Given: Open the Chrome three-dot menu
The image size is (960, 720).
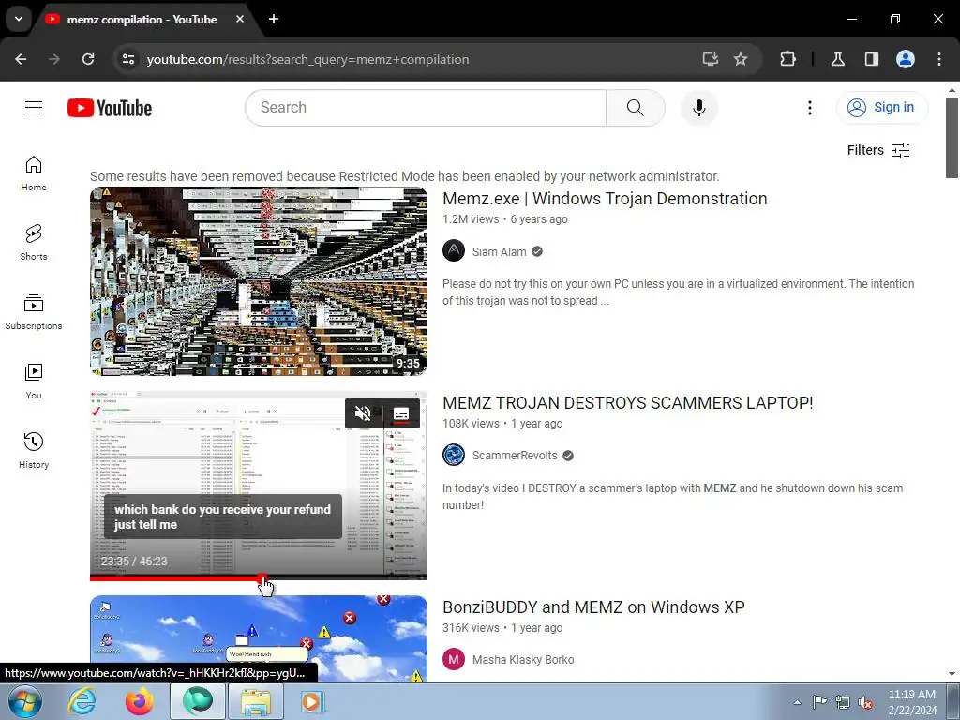Looking at the screenshot, I should (x=939, y=59).
